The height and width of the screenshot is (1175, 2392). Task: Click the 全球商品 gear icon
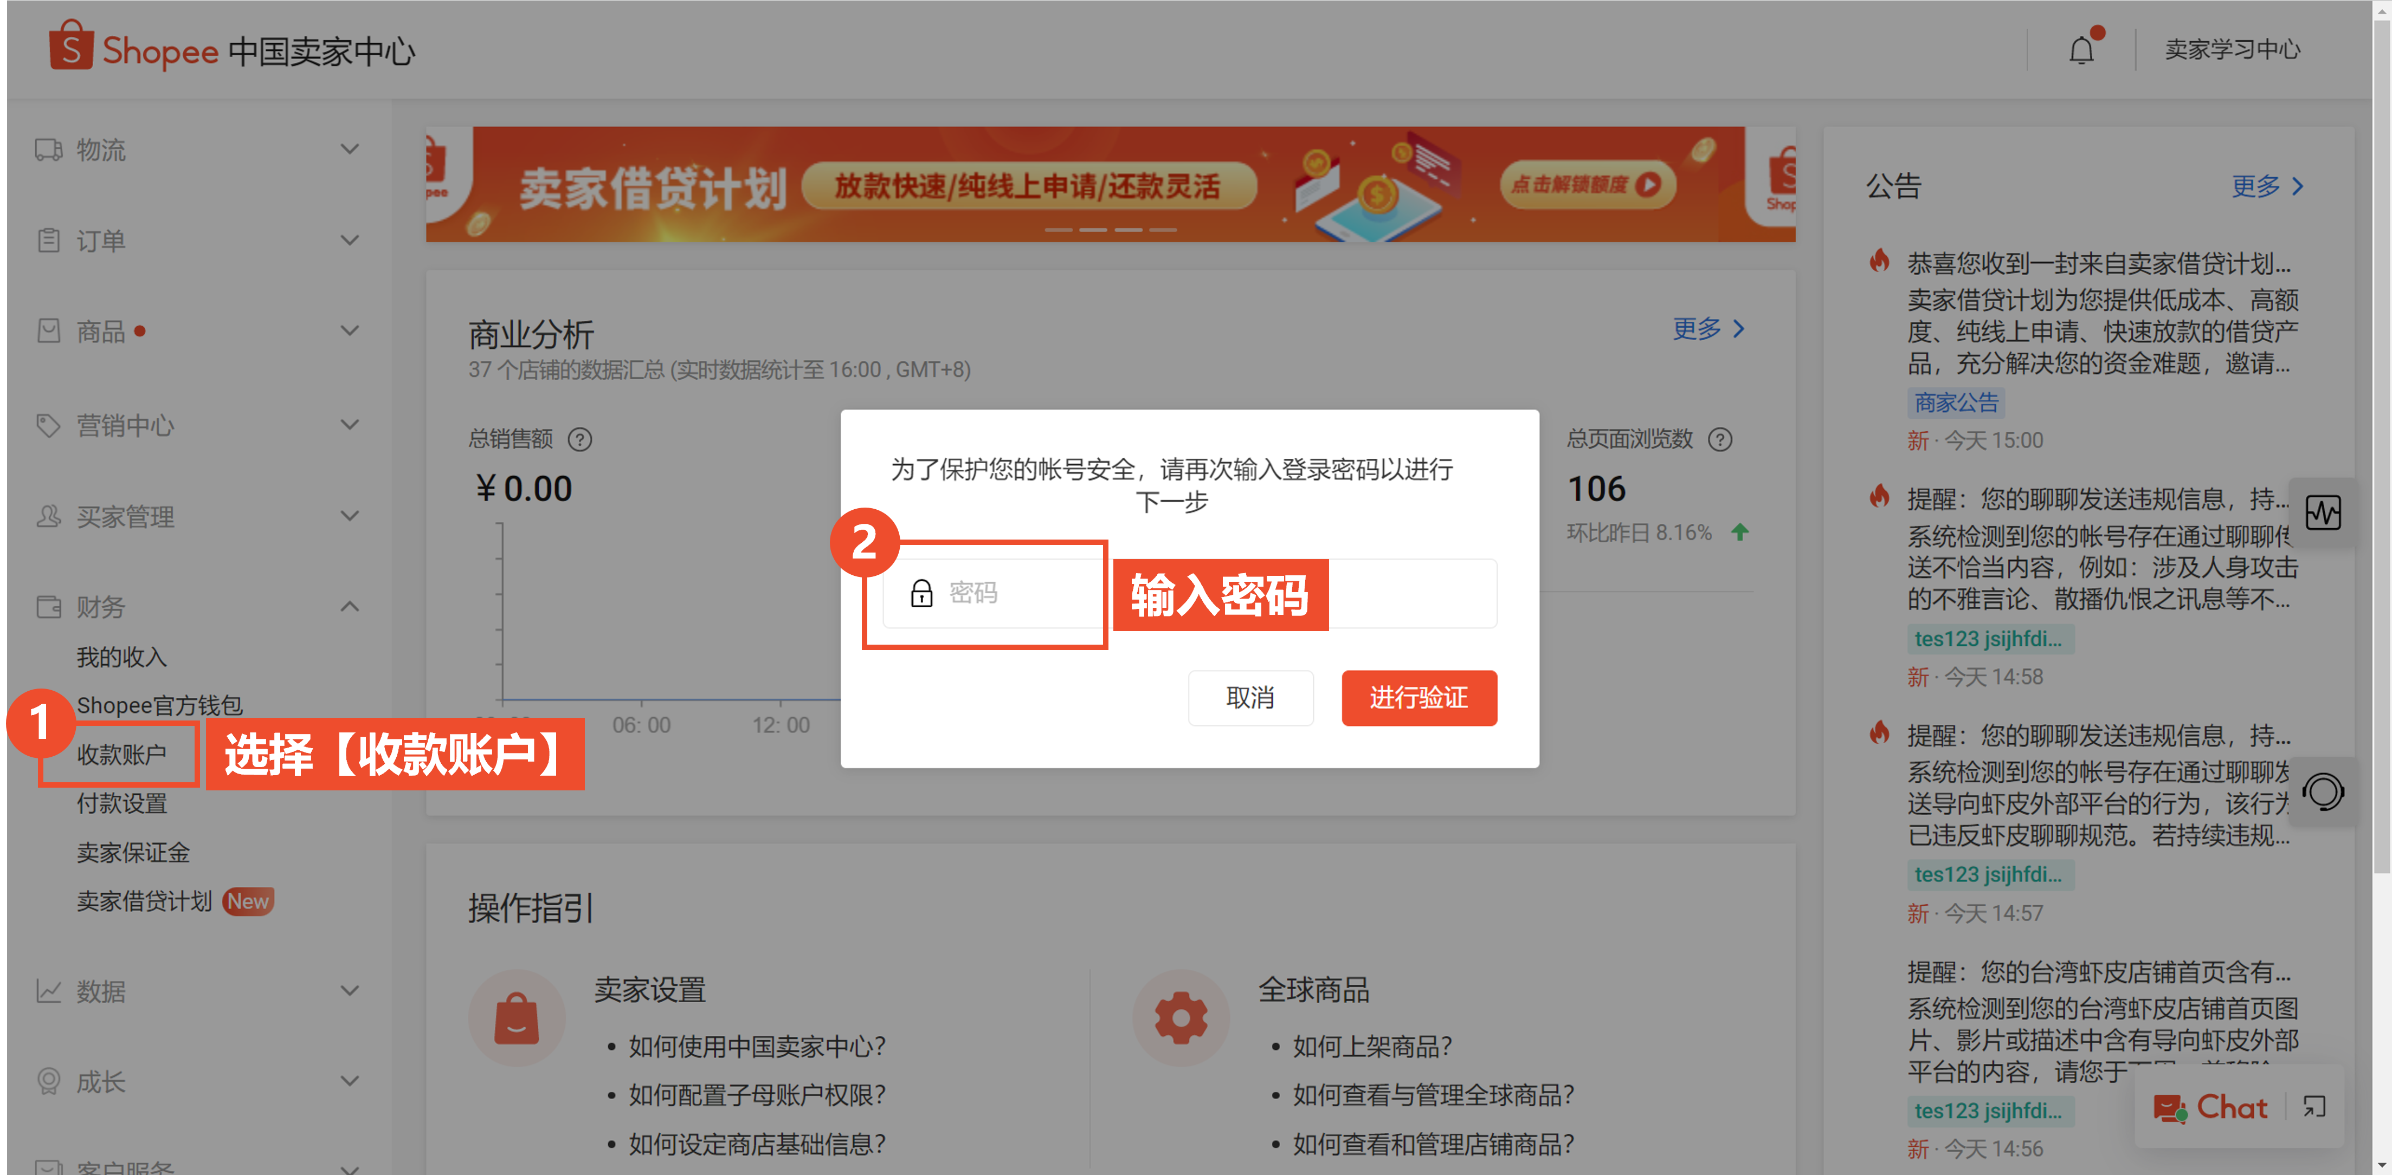pos(1181,1018)
